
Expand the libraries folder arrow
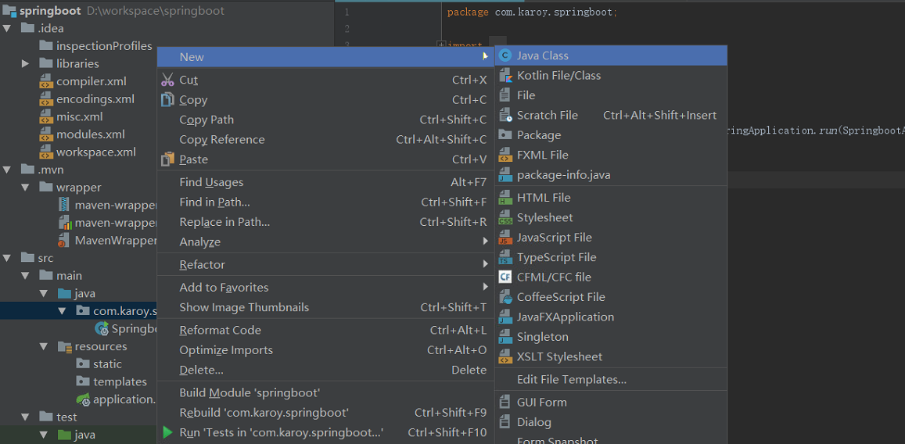(x=25, y=63)
